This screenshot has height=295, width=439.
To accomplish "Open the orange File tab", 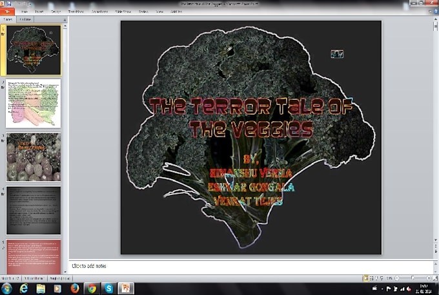I will coord(7,12).
